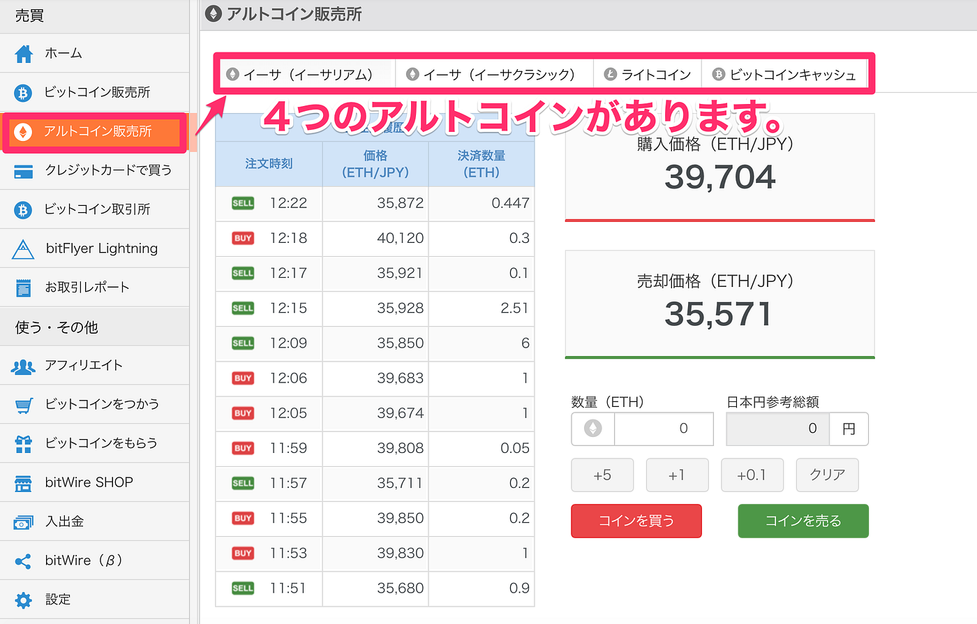
Task: Click the time 12:17 in the table
Action: coord(288,273)
